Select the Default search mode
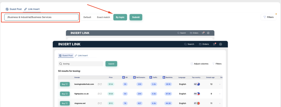Image resolution: width=281 pixels, height=107 pixels. click(x=87, y=17)
